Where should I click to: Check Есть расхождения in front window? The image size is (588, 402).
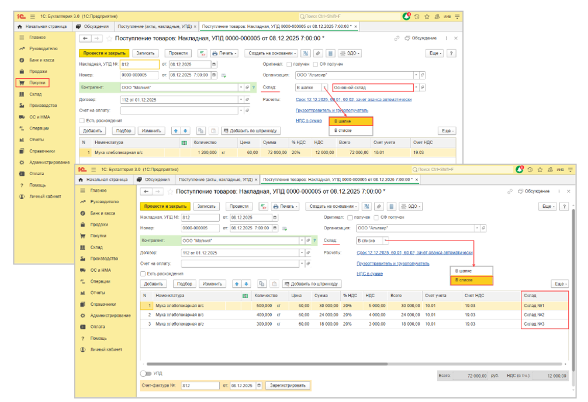coord(143,274)
